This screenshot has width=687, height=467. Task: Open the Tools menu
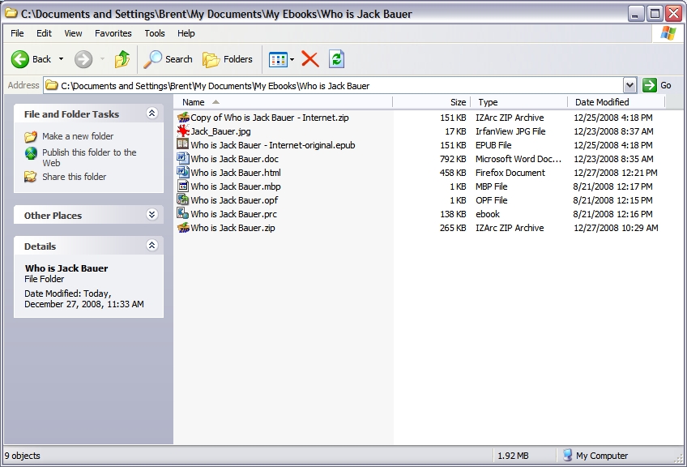click(x=155, y=33)
